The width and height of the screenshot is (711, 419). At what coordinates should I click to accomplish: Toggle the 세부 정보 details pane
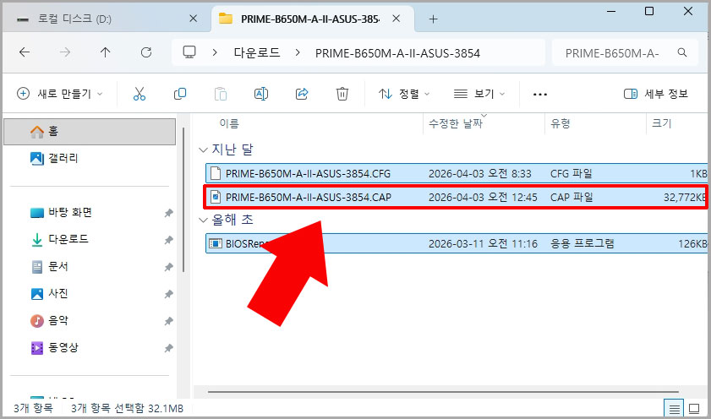click(656, 94)
